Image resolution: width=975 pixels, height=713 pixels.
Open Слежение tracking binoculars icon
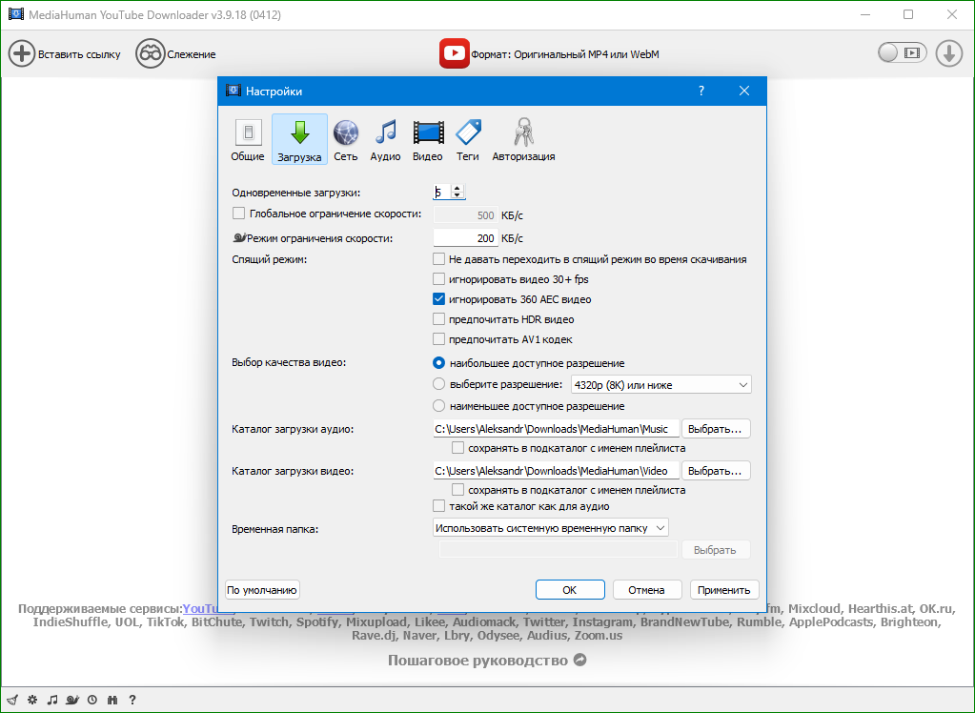(x=150, y=53)
